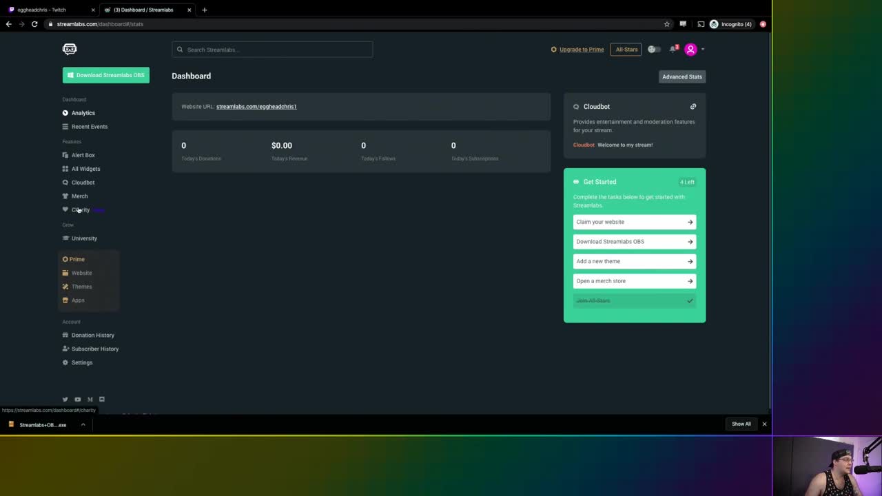882x496 pixels.
Task: Open the notifications bell
Action: 673,50
